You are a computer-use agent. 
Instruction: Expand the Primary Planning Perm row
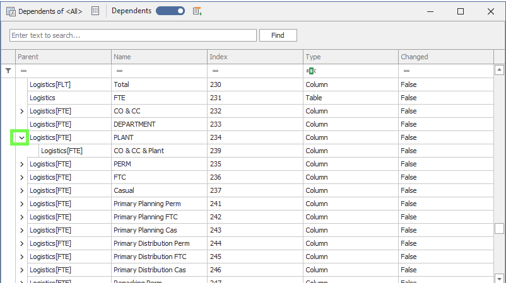pyautogui.click(x=21, y=204)
